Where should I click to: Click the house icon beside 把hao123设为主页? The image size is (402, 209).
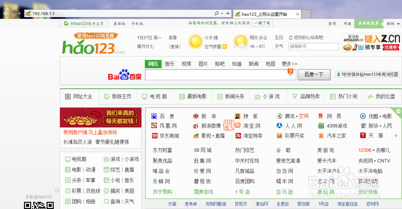pos(66,23)
